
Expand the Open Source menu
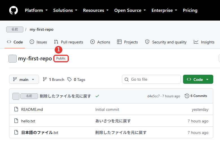(x=130, y=10)
